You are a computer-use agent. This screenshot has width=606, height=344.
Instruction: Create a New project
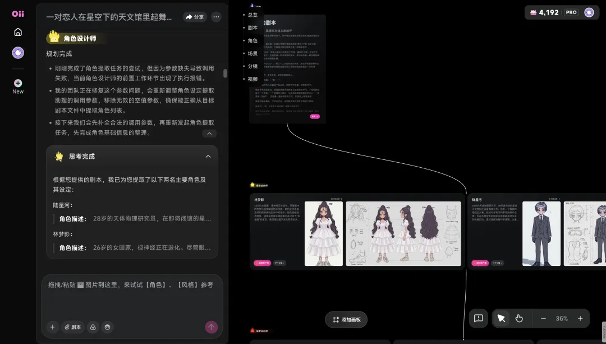18,86
